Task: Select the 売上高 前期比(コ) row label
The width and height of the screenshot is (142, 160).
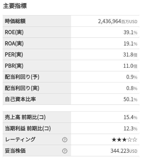Action: [25, 117]
